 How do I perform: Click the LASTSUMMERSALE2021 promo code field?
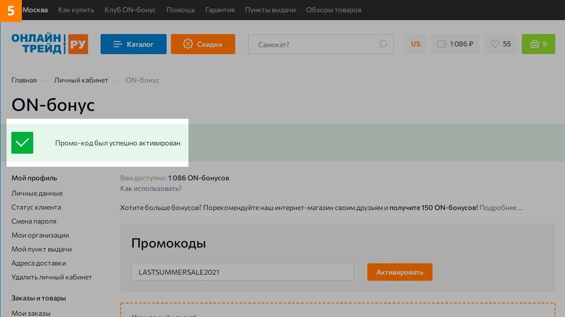[243, 272]
